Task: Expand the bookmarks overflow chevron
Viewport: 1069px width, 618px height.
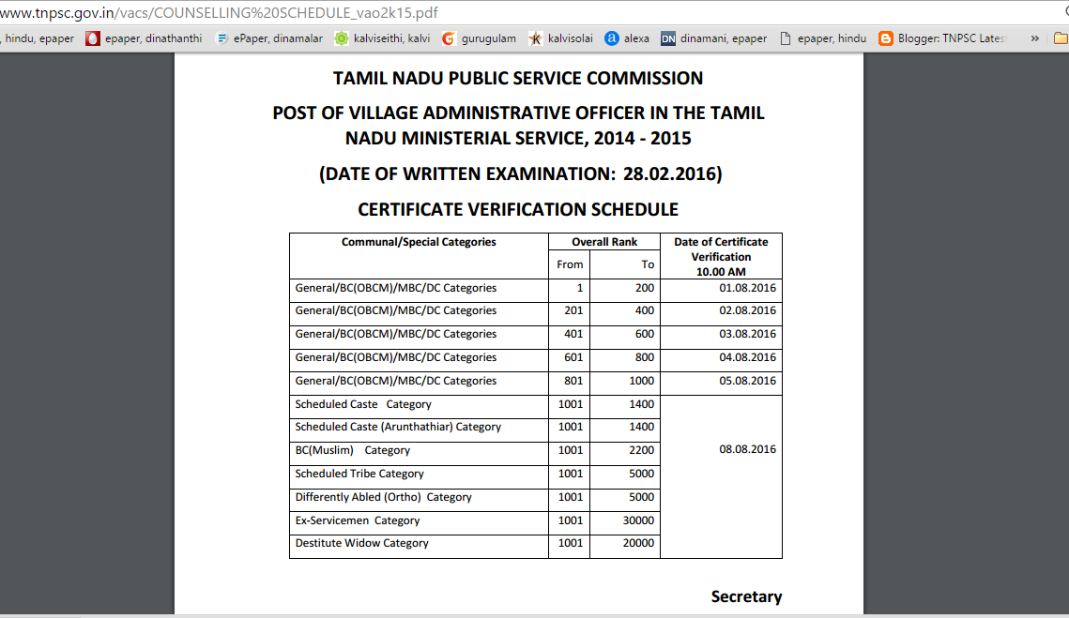Action: click(1035, 38)
